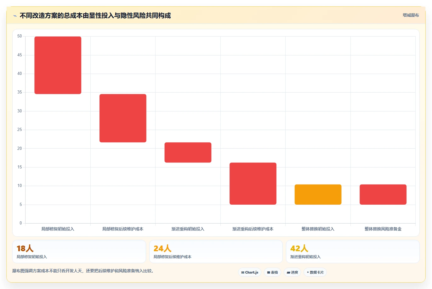Open the 42人 渐进重构初始投入 data card
The image size is (432, 289).
coord(353,252)
